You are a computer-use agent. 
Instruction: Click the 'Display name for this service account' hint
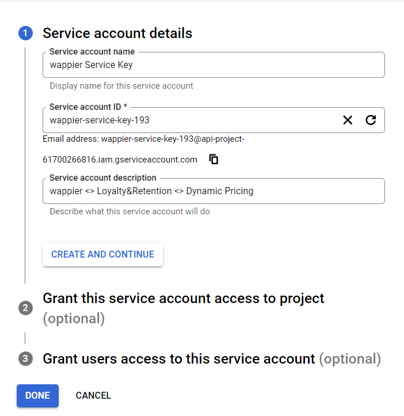121,86
